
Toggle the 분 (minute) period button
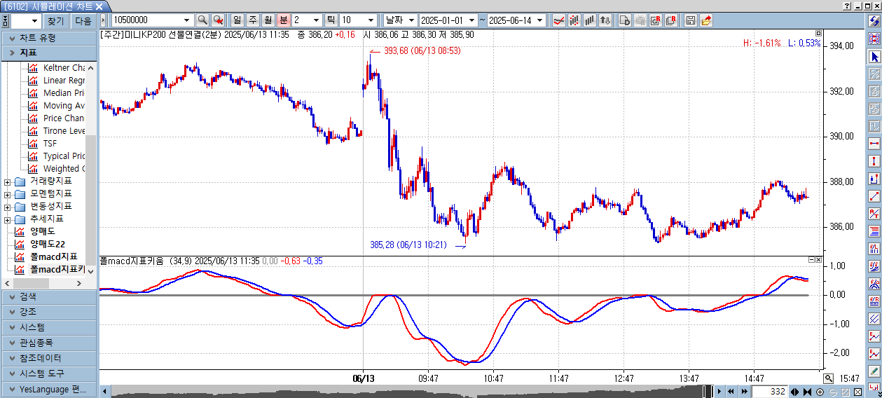(283, 20)
